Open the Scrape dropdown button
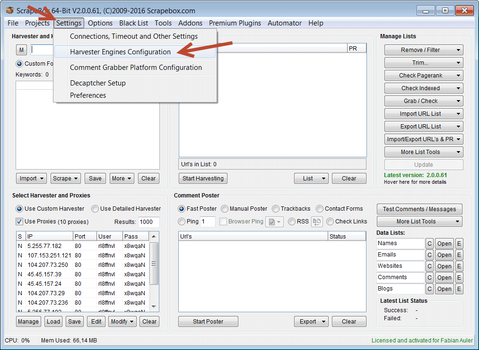The width and height of the screenshot is (479, 350). (x=65, y=179)
